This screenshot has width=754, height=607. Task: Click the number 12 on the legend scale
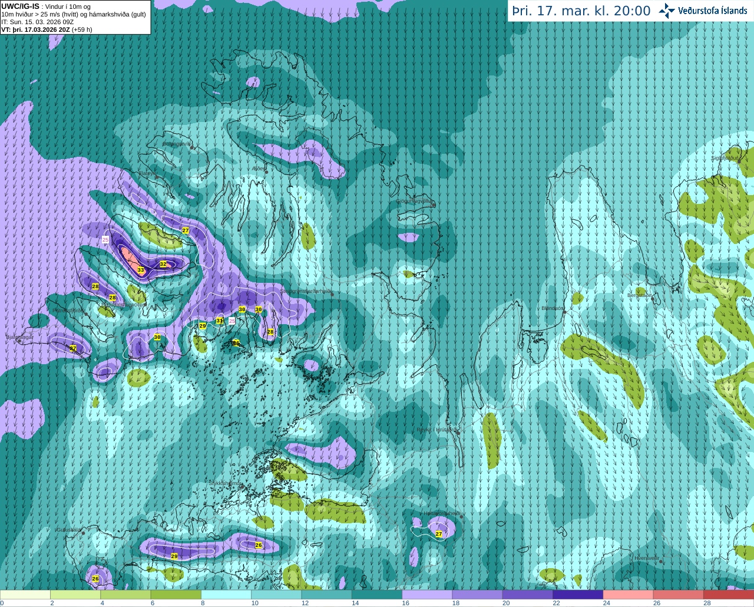(x=305, y=603)
